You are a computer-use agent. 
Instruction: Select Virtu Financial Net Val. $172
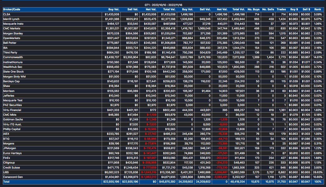[153, 110]
